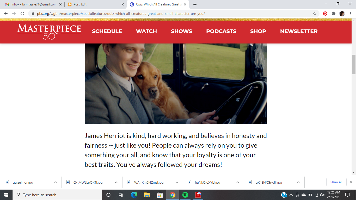Open the red T app on taskbar
The image size is (356, 200).
[198, 195]
